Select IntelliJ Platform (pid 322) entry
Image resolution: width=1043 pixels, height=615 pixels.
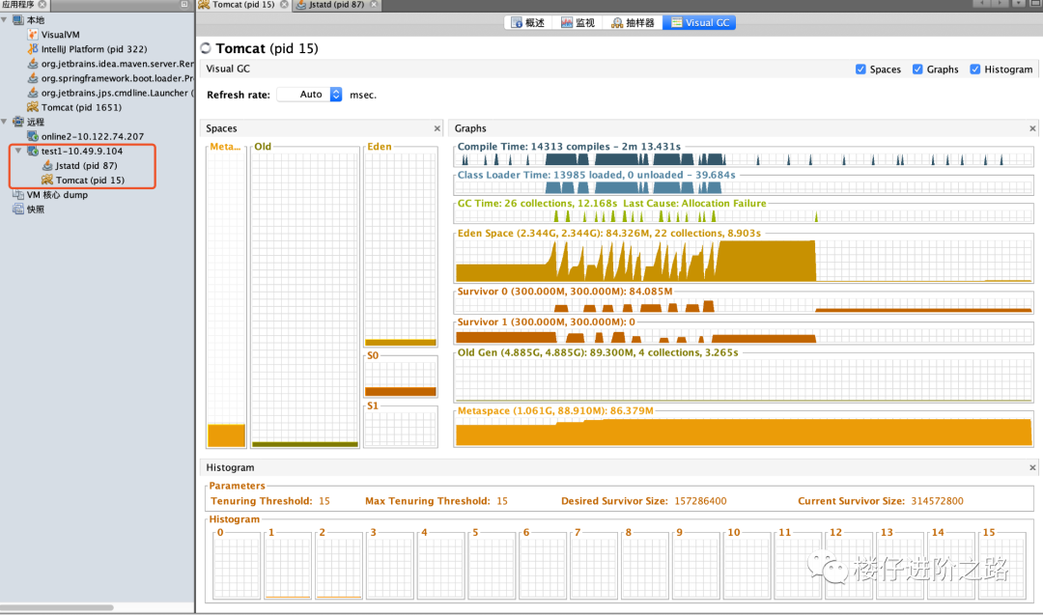[95, 49]
